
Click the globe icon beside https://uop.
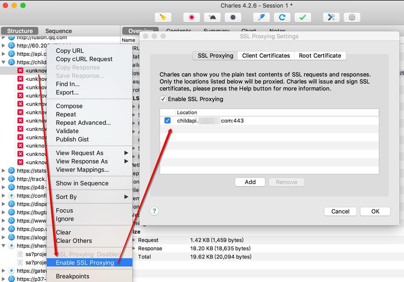(11, 229)
